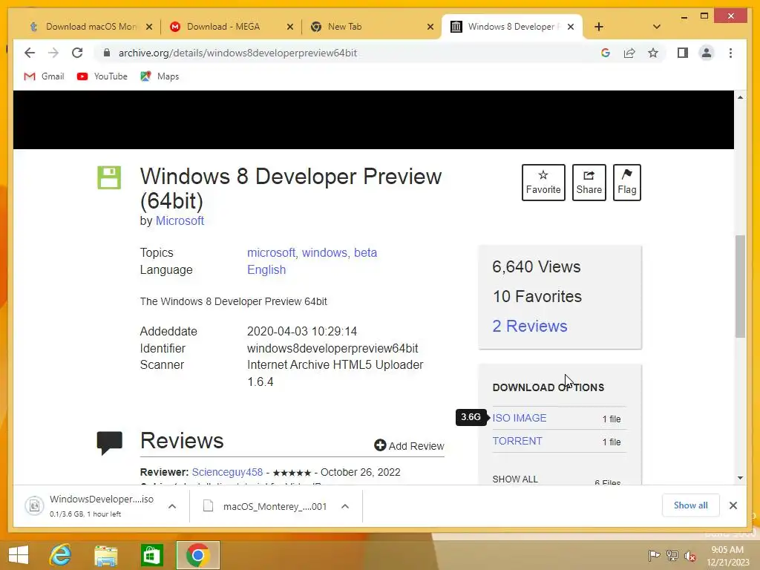The width and height of the screenshot is (760, 570).
Task: Close the New Tab tab
Action: (x=430, y=27)
